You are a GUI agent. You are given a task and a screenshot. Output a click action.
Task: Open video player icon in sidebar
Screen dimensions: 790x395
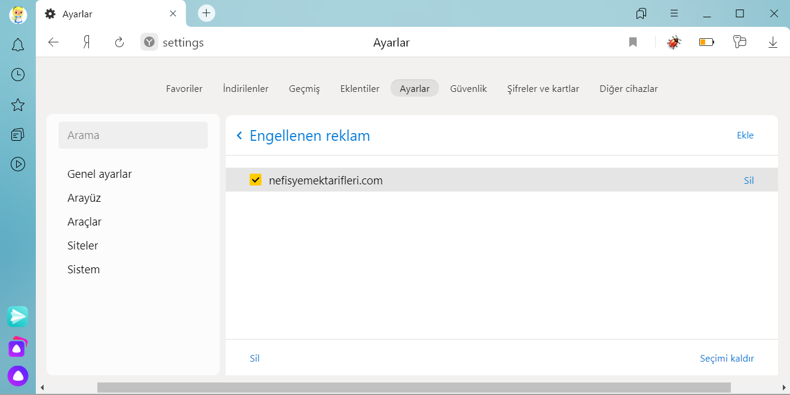click(x=18, y=164)
